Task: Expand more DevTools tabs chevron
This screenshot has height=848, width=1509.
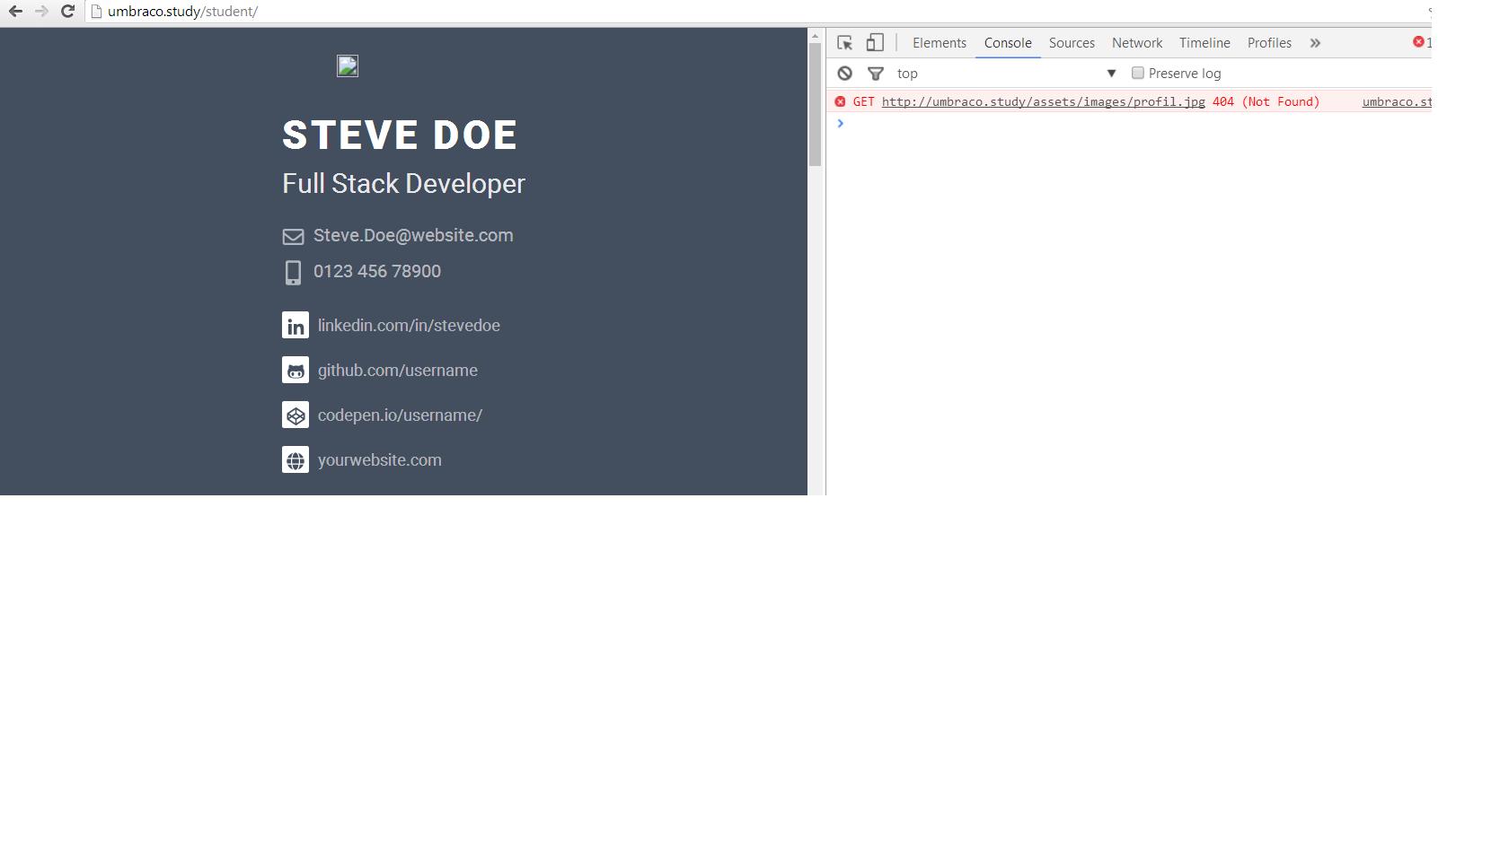Action: click(x=1315, y=42)
